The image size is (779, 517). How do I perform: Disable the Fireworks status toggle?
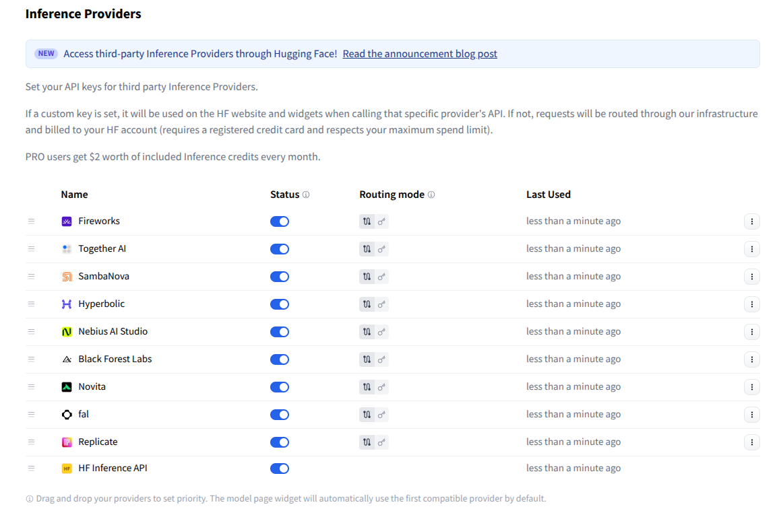click(x=279, y=221)
